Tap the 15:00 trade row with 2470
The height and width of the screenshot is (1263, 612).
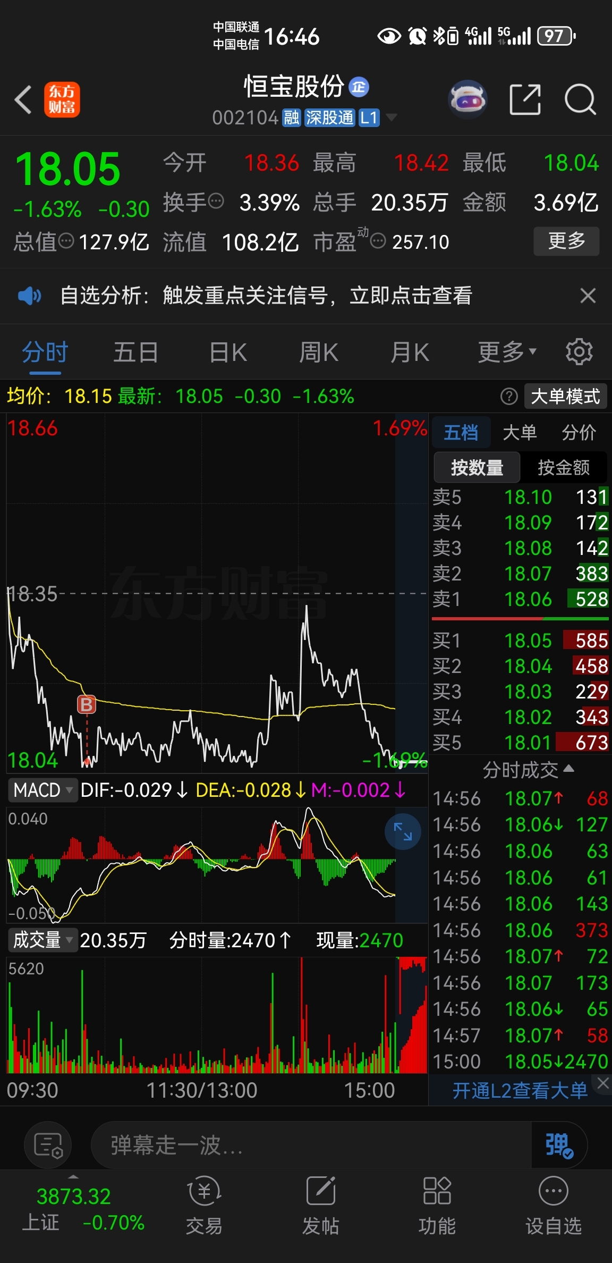tap(520, 1062)
